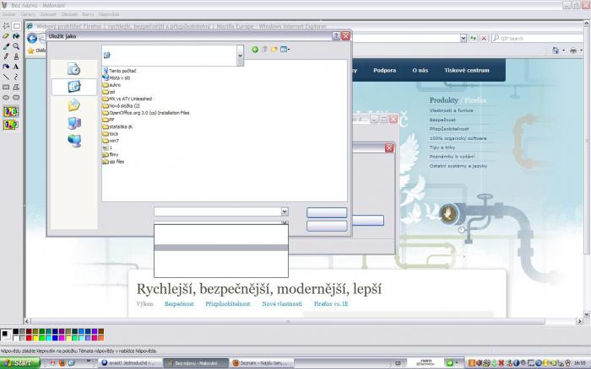Select 'Tento počítač' in the file list
Viewport: 591px width, 369px height.
pyautogui.click(x=120, y=71)
